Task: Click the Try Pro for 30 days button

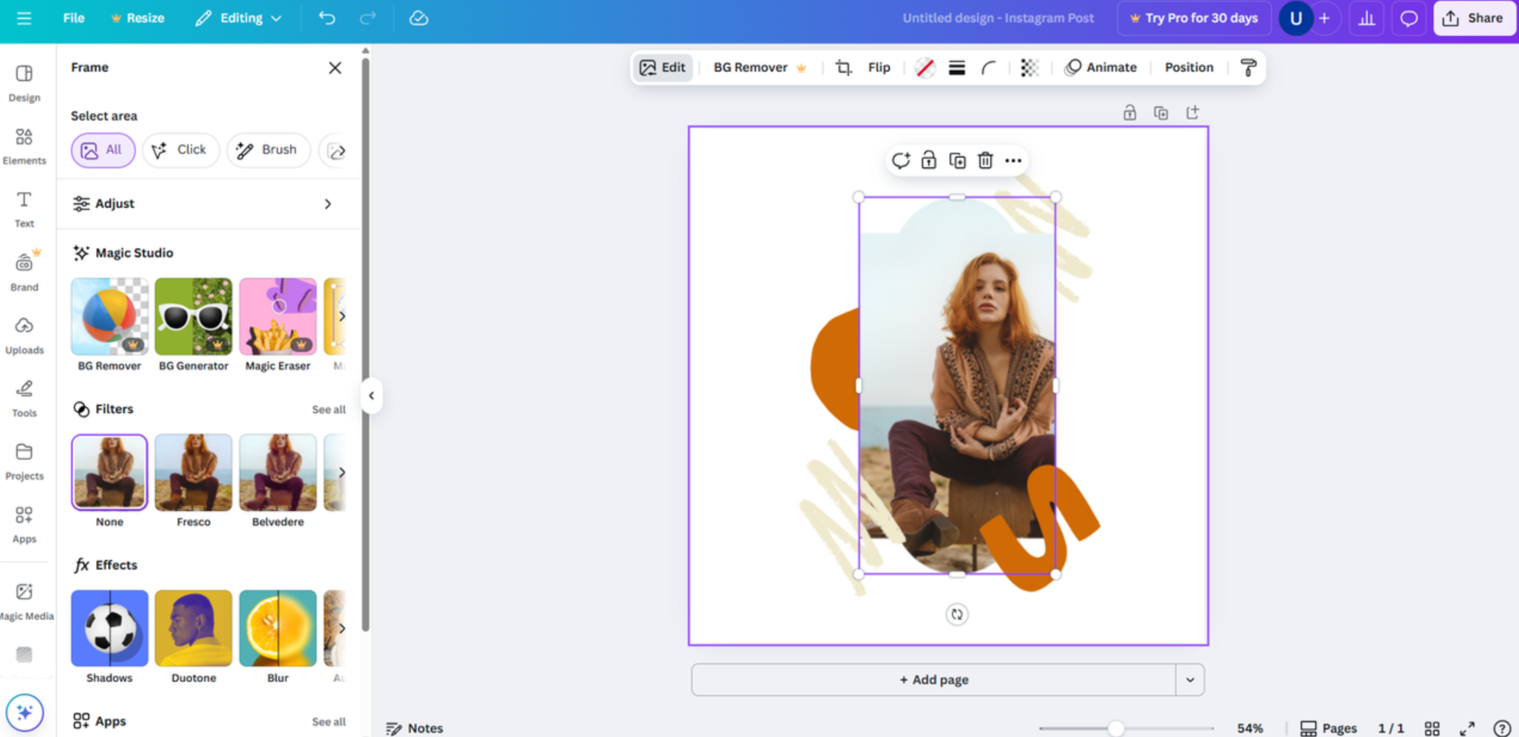Action: 1193,18
